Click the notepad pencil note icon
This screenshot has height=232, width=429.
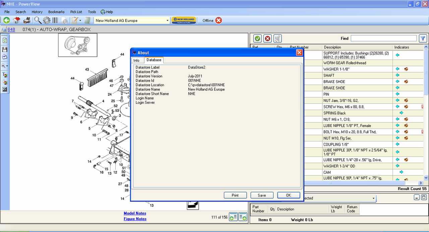point(74,20)
